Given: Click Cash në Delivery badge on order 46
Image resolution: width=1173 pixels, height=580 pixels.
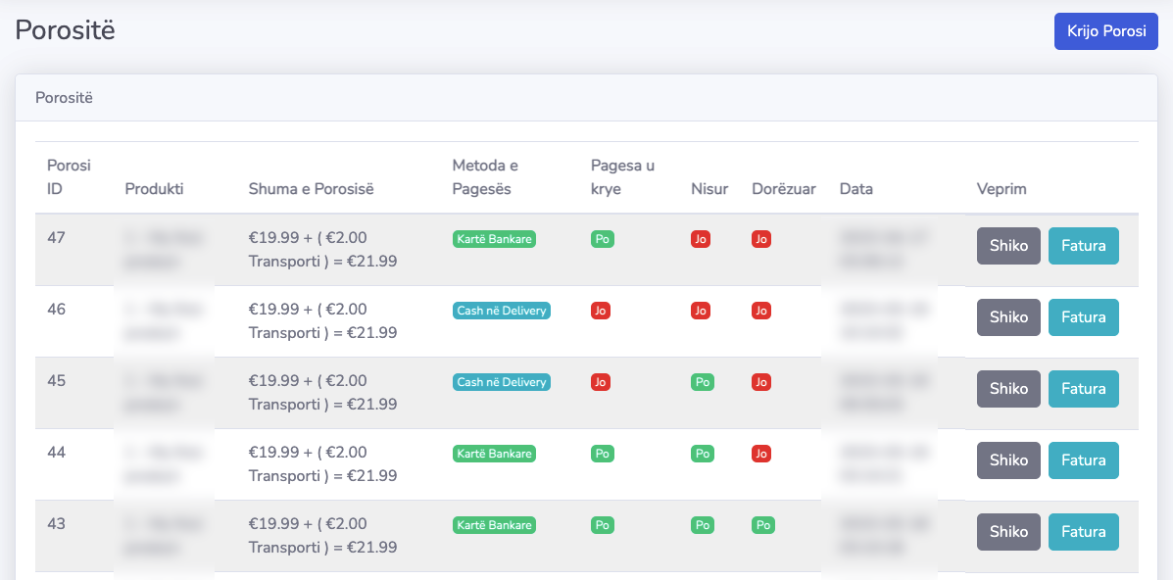Looking at the screenshot, I should click(x=501, y=311).
